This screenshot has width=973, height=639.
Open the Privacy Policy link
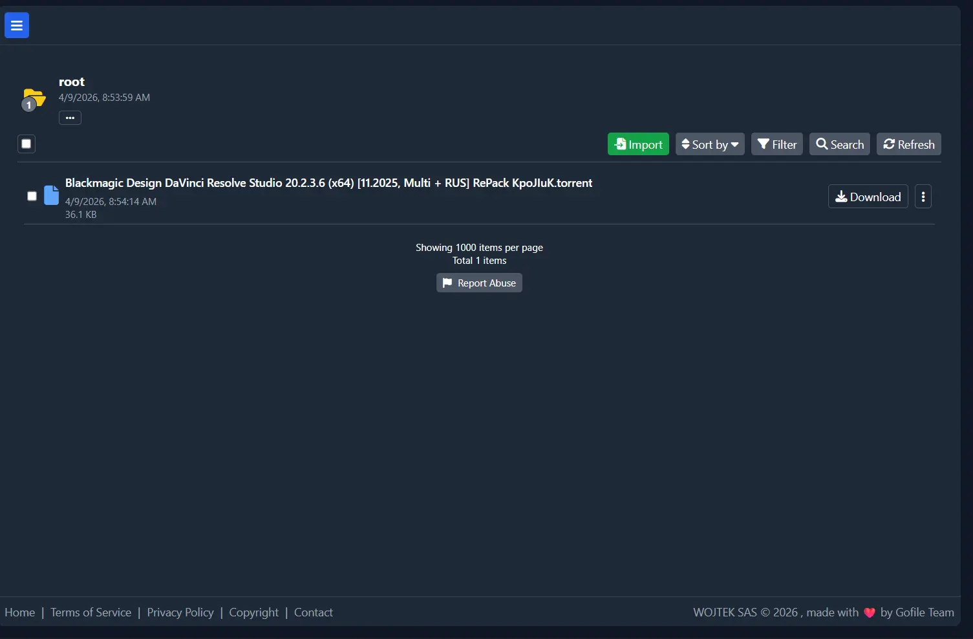[x=180, y=612]
